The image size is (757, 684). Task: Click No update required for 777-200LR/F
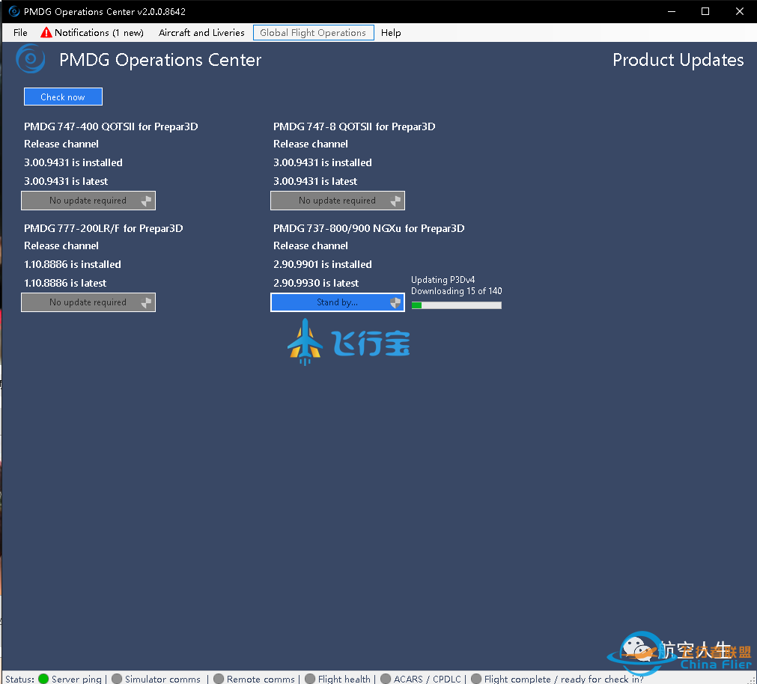pyautogui.click(x=88, y=302)
